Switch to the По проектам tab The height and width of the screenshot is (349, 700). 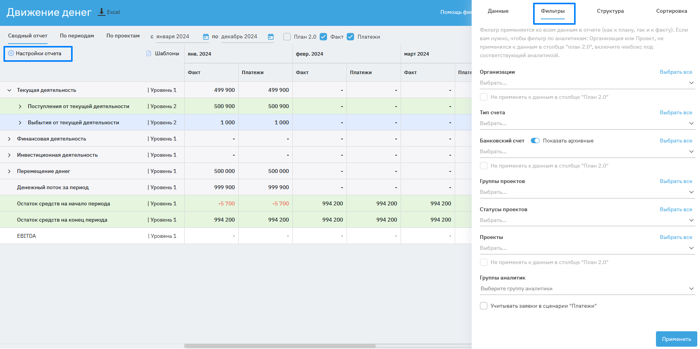pyautogui.click(x=123, y=36)
